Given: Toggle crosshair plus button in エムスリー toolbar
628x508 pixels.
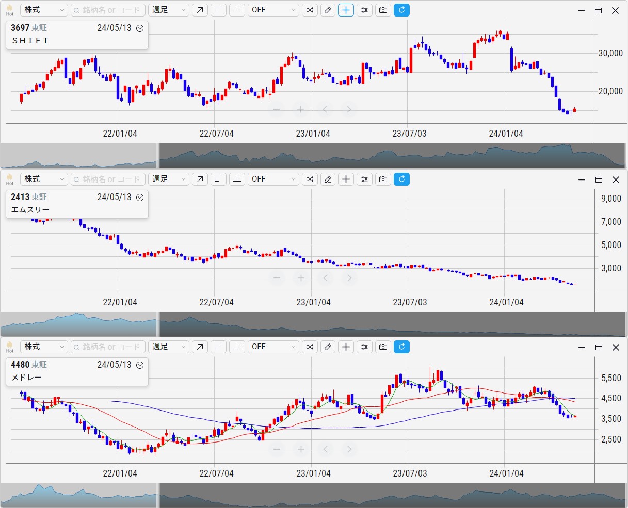Looking at the screenshot, I should coord(346,179).
